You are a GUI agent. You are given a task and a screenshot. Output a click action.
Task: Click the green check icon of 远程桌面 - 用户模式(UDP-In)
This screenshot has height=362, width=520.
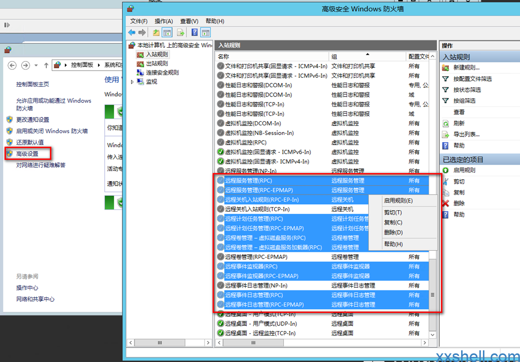(220, 323)
